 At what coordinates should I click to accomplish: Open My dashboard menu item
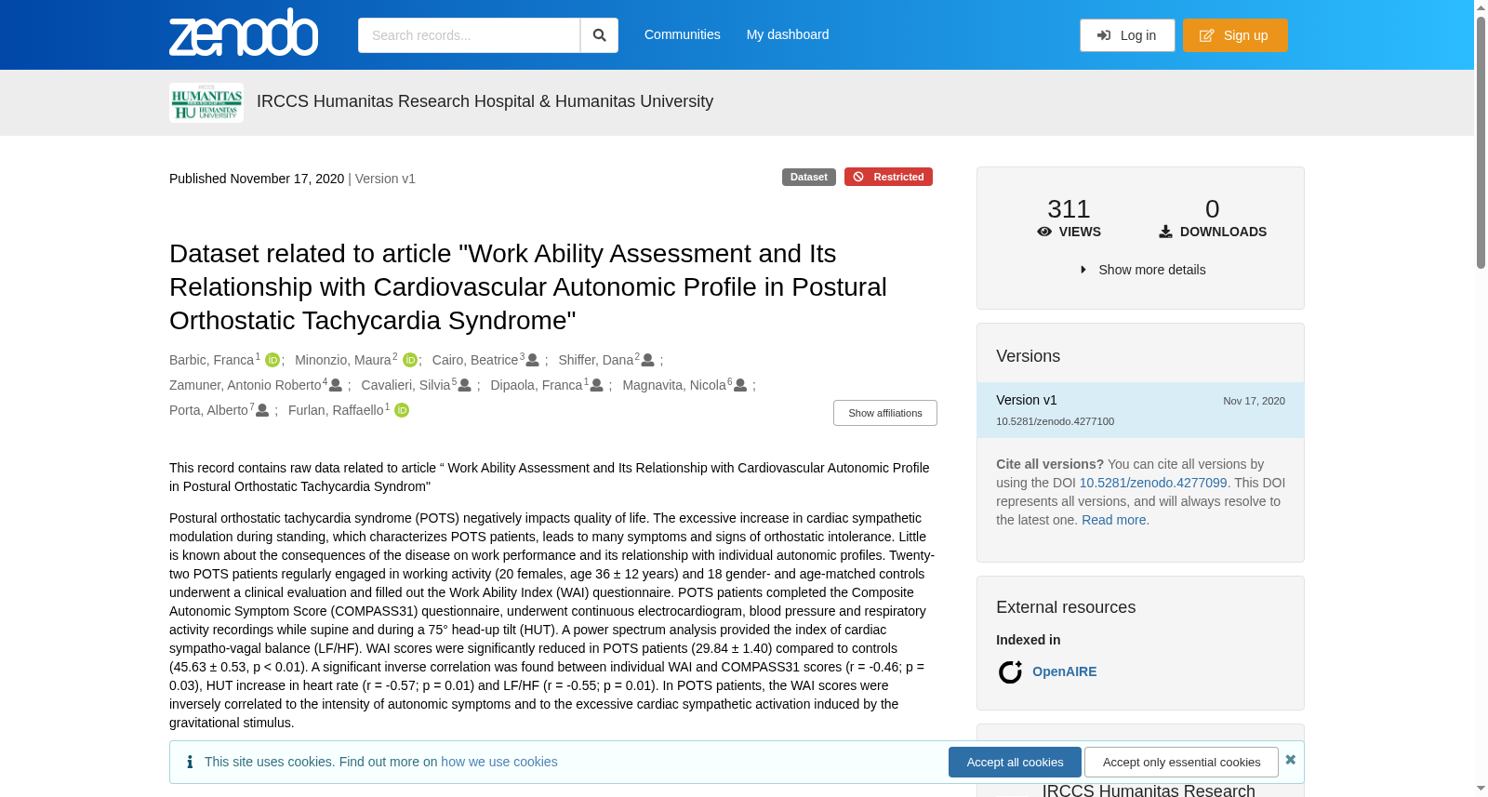(788, 34)
